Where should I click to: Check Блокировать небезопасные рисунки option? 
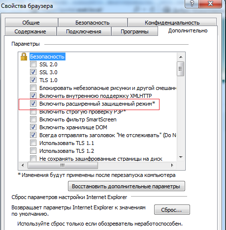(33, 88)
